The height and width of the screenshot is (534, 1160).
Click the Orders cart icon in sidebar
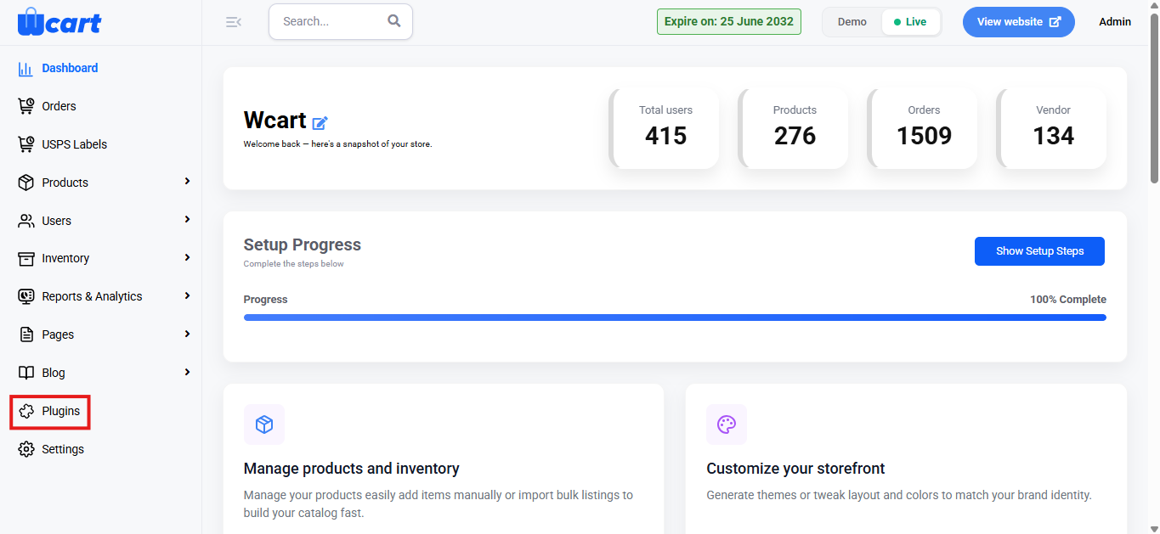[26, 106]
